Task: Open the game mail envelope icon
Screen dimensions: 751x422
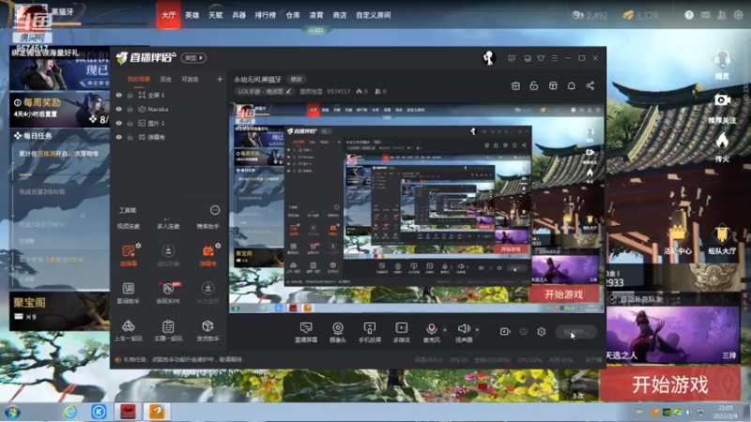Action: 706,15
